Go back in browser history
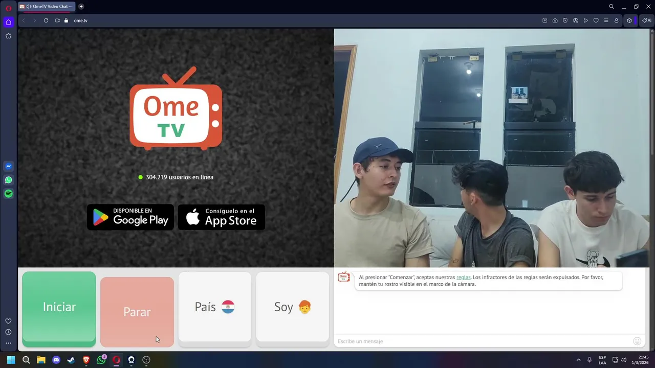The height and width of the screenshot is (368, 655). (24, 20)
